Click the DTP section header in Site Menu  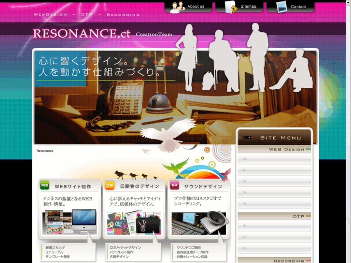[x=298, y=217]
